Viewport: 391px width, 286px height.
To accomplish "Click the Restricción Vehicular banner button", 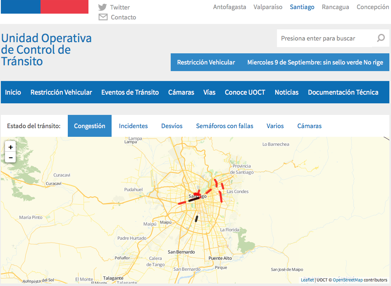I will (206, 62).
